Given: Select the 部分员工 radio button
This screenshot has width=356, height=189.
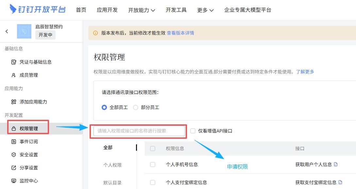Looking at the screenshot, I should pos(136,107).
